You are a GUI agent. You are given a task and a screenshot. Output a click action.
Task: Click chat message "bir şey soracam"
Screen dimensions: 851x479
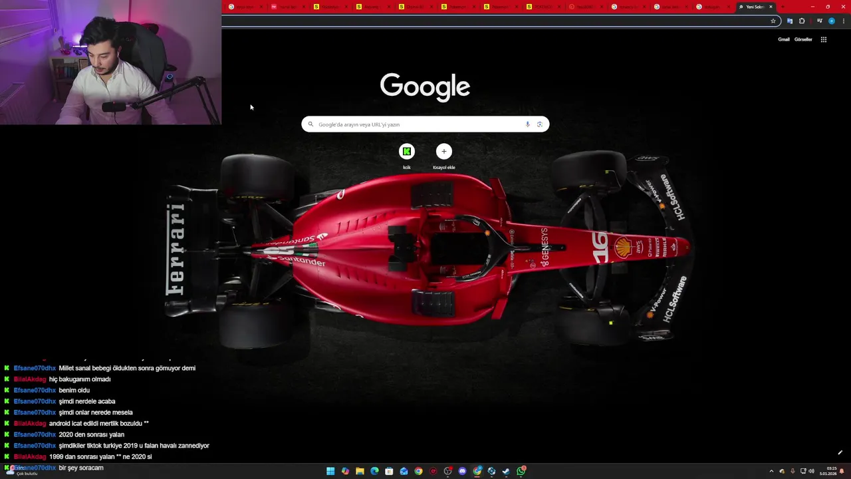tap(81, 468)
